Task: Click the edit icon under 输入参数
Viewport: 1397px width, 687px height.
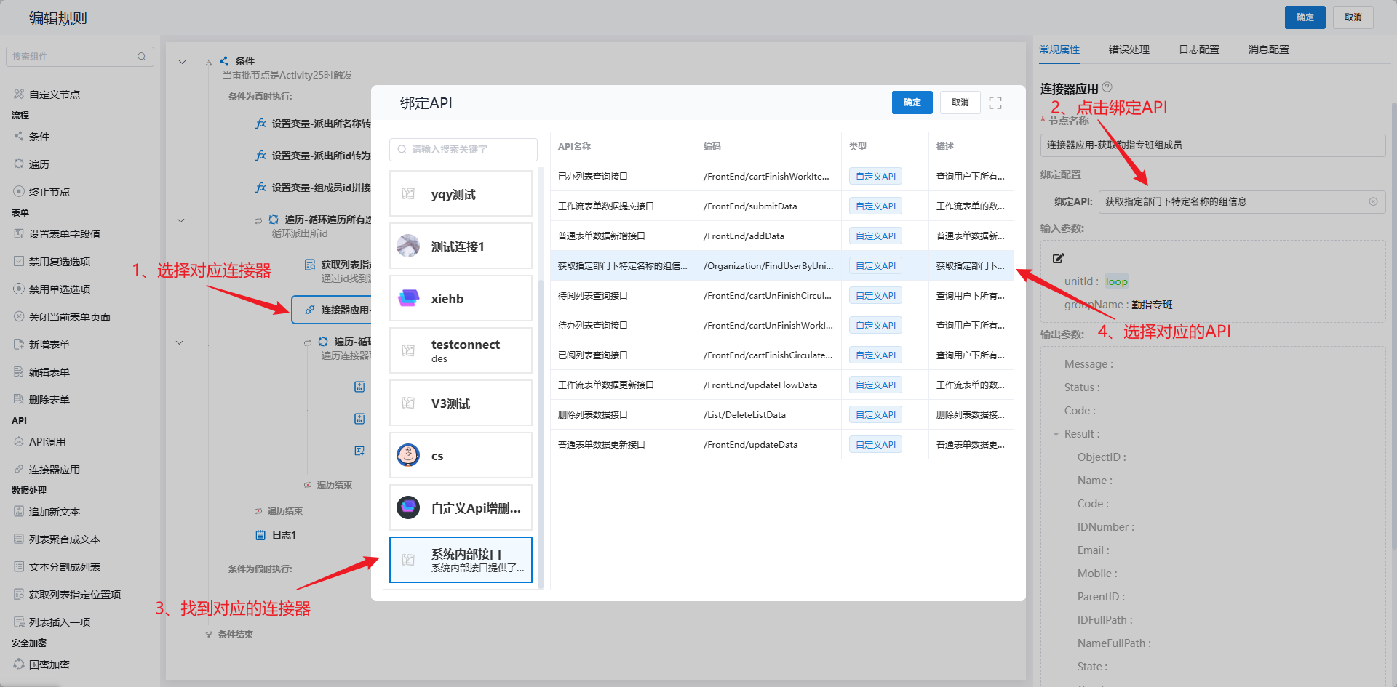Action: (x=1058, y=258)
